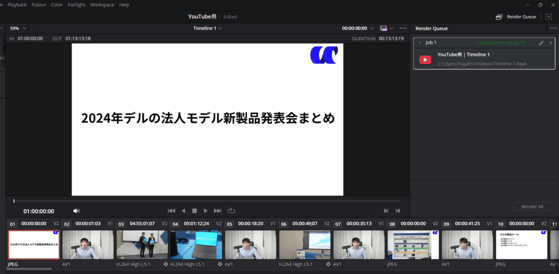The height and width of the screenshot is (274, 559).
Task: Click the Job 1 drag handle icon
Action: tap(420, 42)
